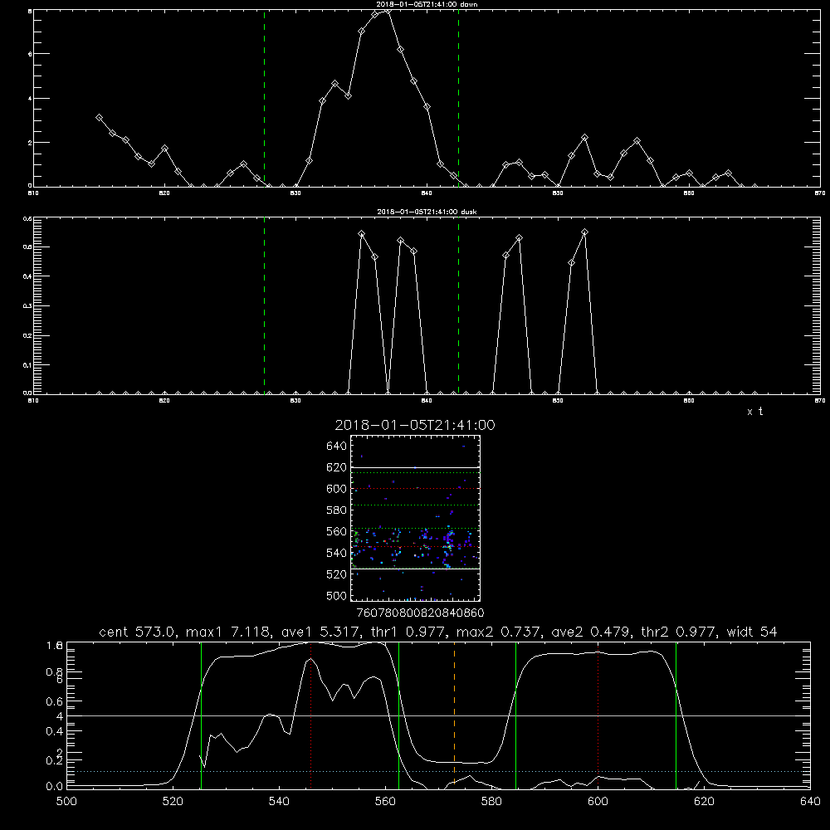The image size is (830, 830).
Task: Click the 'x t' label below the dusk plot
Action: point(754,412)
